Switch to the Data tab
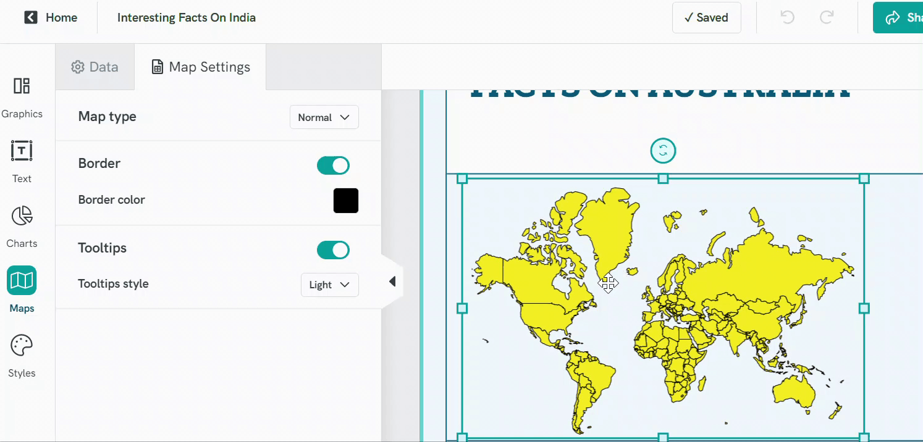This screenshot has height=442, width=923. [95, 67]
